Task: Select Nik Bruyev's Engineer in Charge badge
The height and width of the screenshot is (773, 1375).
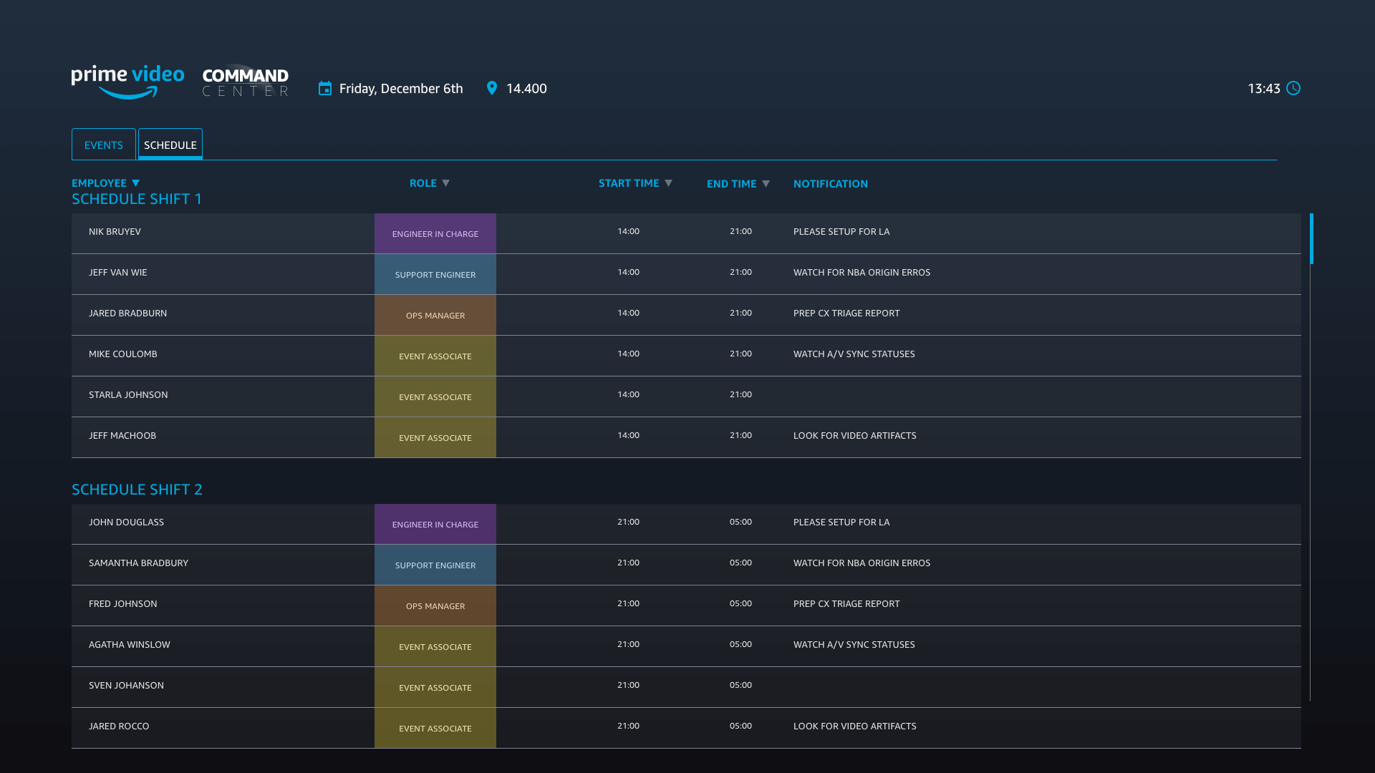Action: pyautogui.click(x=435, y=233)
